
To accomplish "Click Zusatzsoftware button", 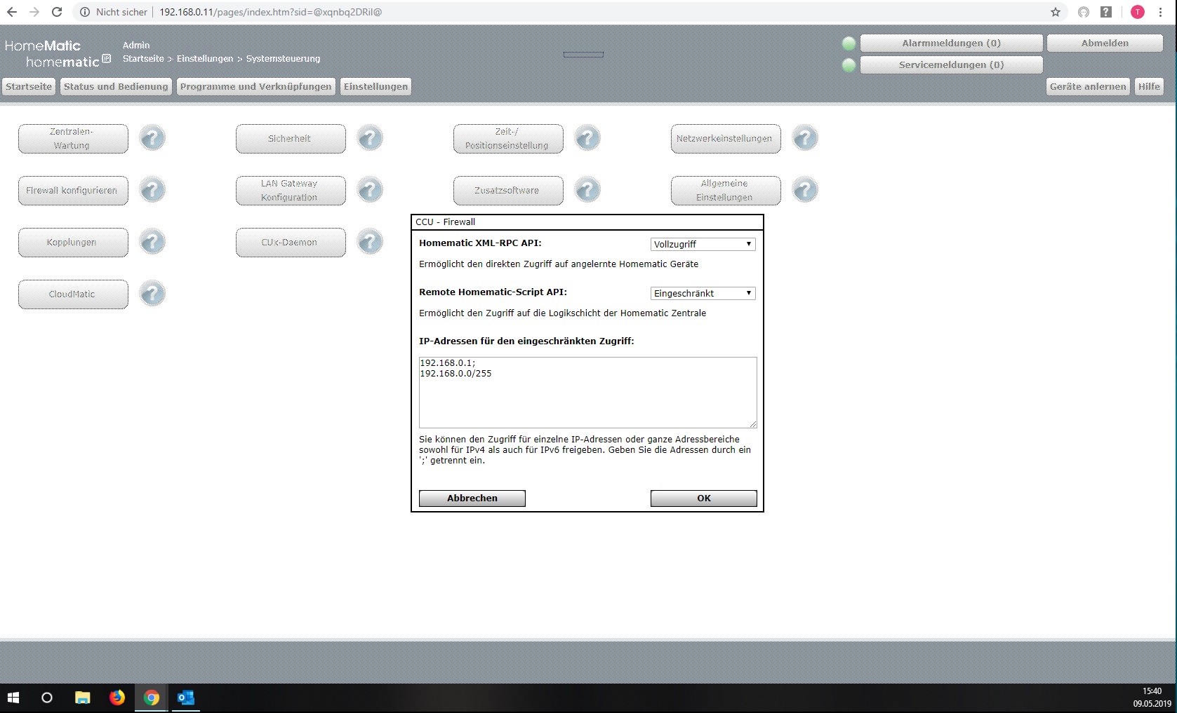I will [508, 190].
